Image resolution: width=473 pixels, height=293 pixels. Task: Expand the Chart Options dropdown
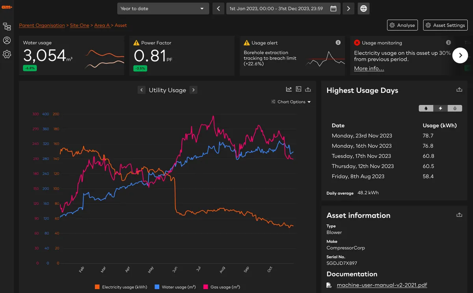291,102
